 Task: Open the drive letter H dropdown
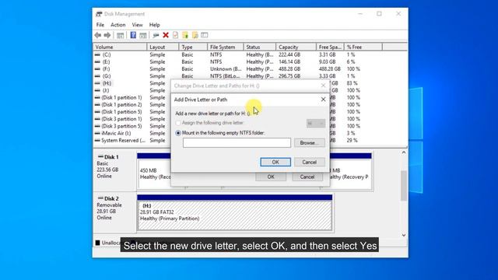tap(316, 123)
